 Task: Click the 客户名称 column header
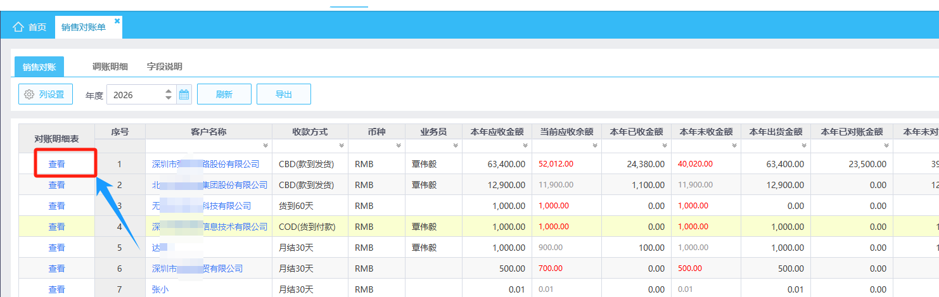tap(208, 132)
